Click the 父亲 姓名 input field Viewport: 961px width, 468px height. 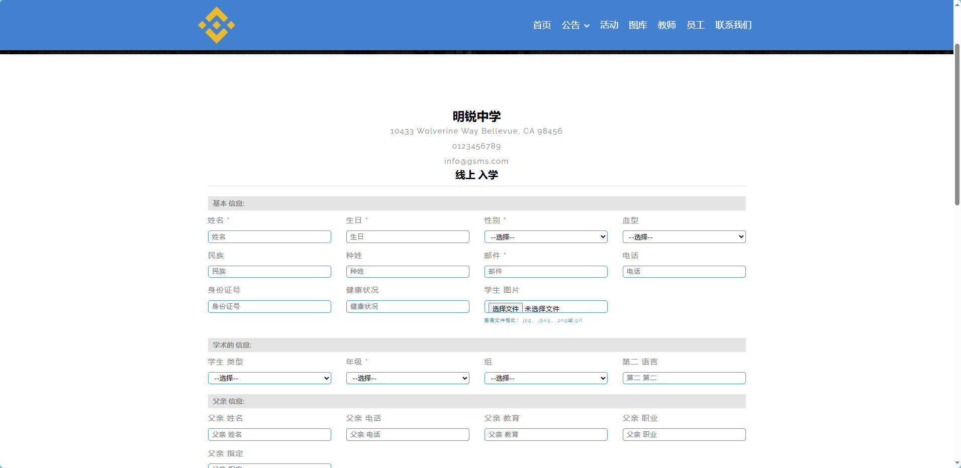[x=269, y=435]
